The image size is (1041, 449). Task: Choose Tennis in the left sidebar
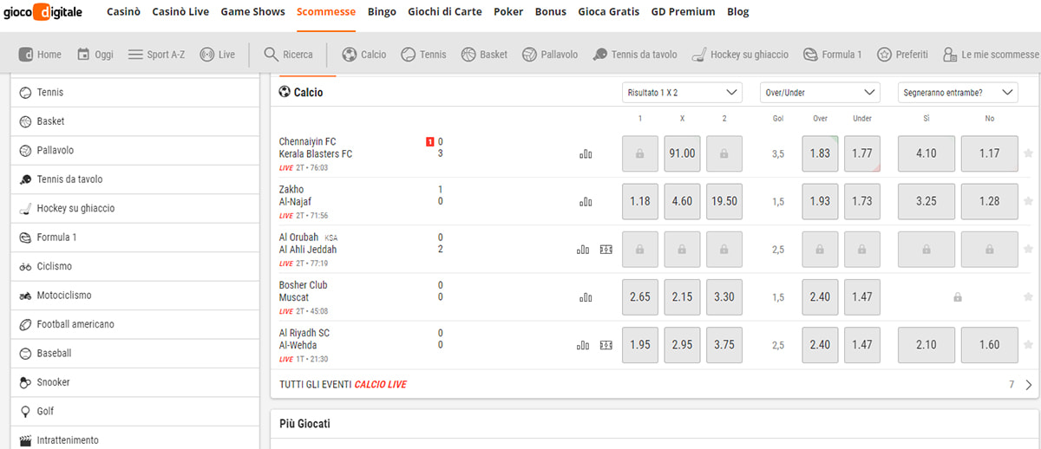[134, 93]
